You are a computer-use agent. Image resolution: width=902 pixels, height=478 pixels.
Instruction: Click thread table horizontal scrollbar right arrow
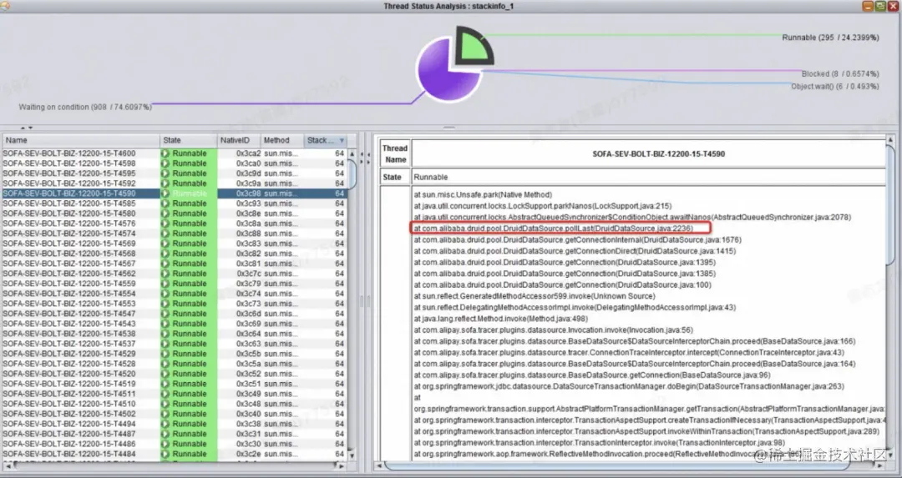[342, 466]
